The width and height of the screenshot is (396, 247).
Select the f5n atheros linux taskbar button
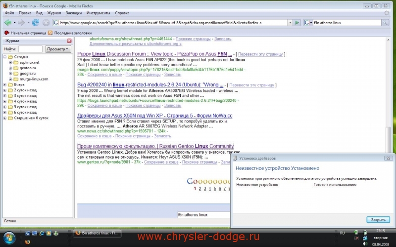tap(97, 233)
